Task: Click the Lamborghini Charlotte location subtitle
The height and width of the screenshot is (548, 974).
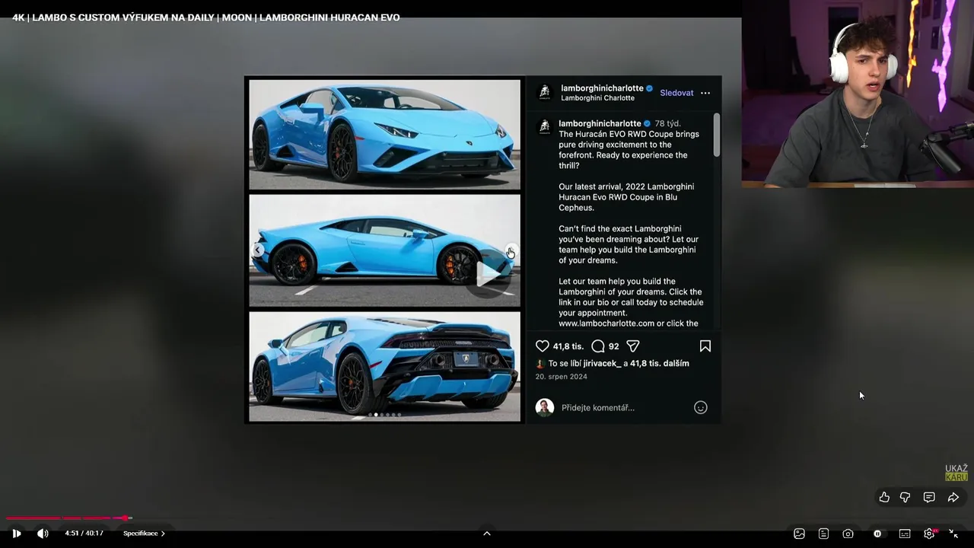Action: 597,98
